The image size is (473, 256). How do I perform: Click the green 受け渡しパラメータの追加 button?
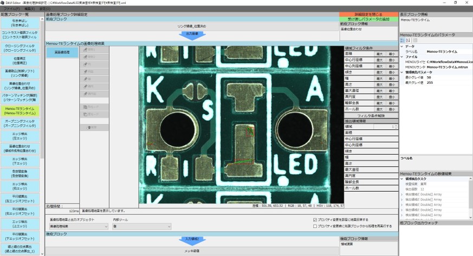pyautogui.click(x=368, y=19)
